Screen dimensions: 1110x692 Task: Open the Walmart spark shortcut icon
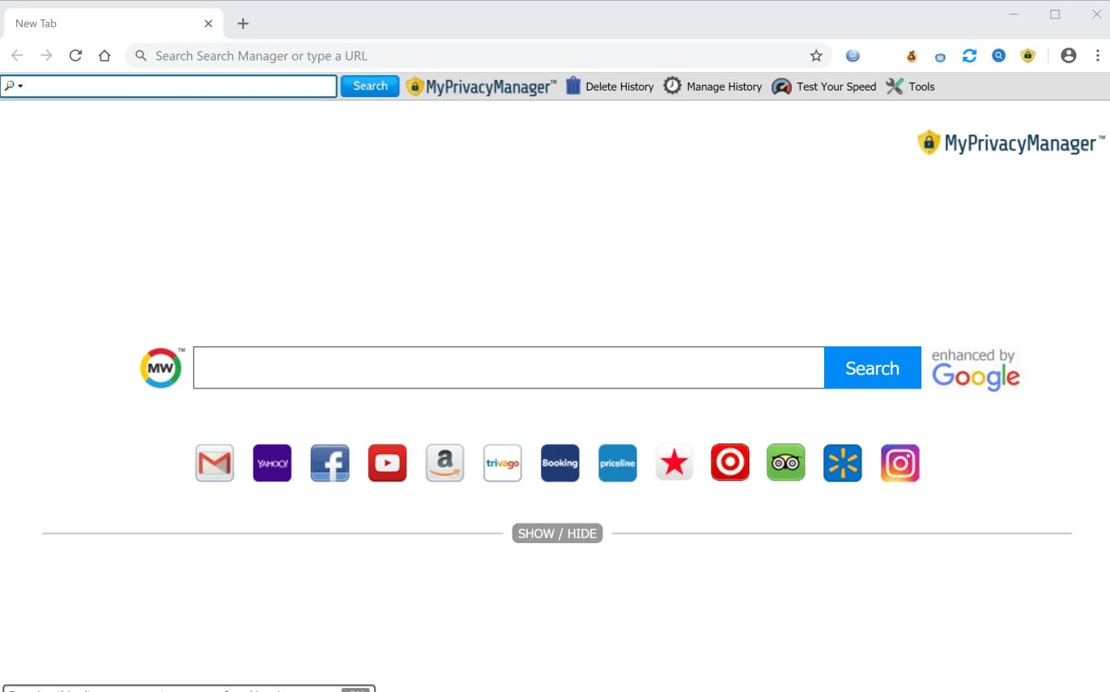click(x=842, y=463)
